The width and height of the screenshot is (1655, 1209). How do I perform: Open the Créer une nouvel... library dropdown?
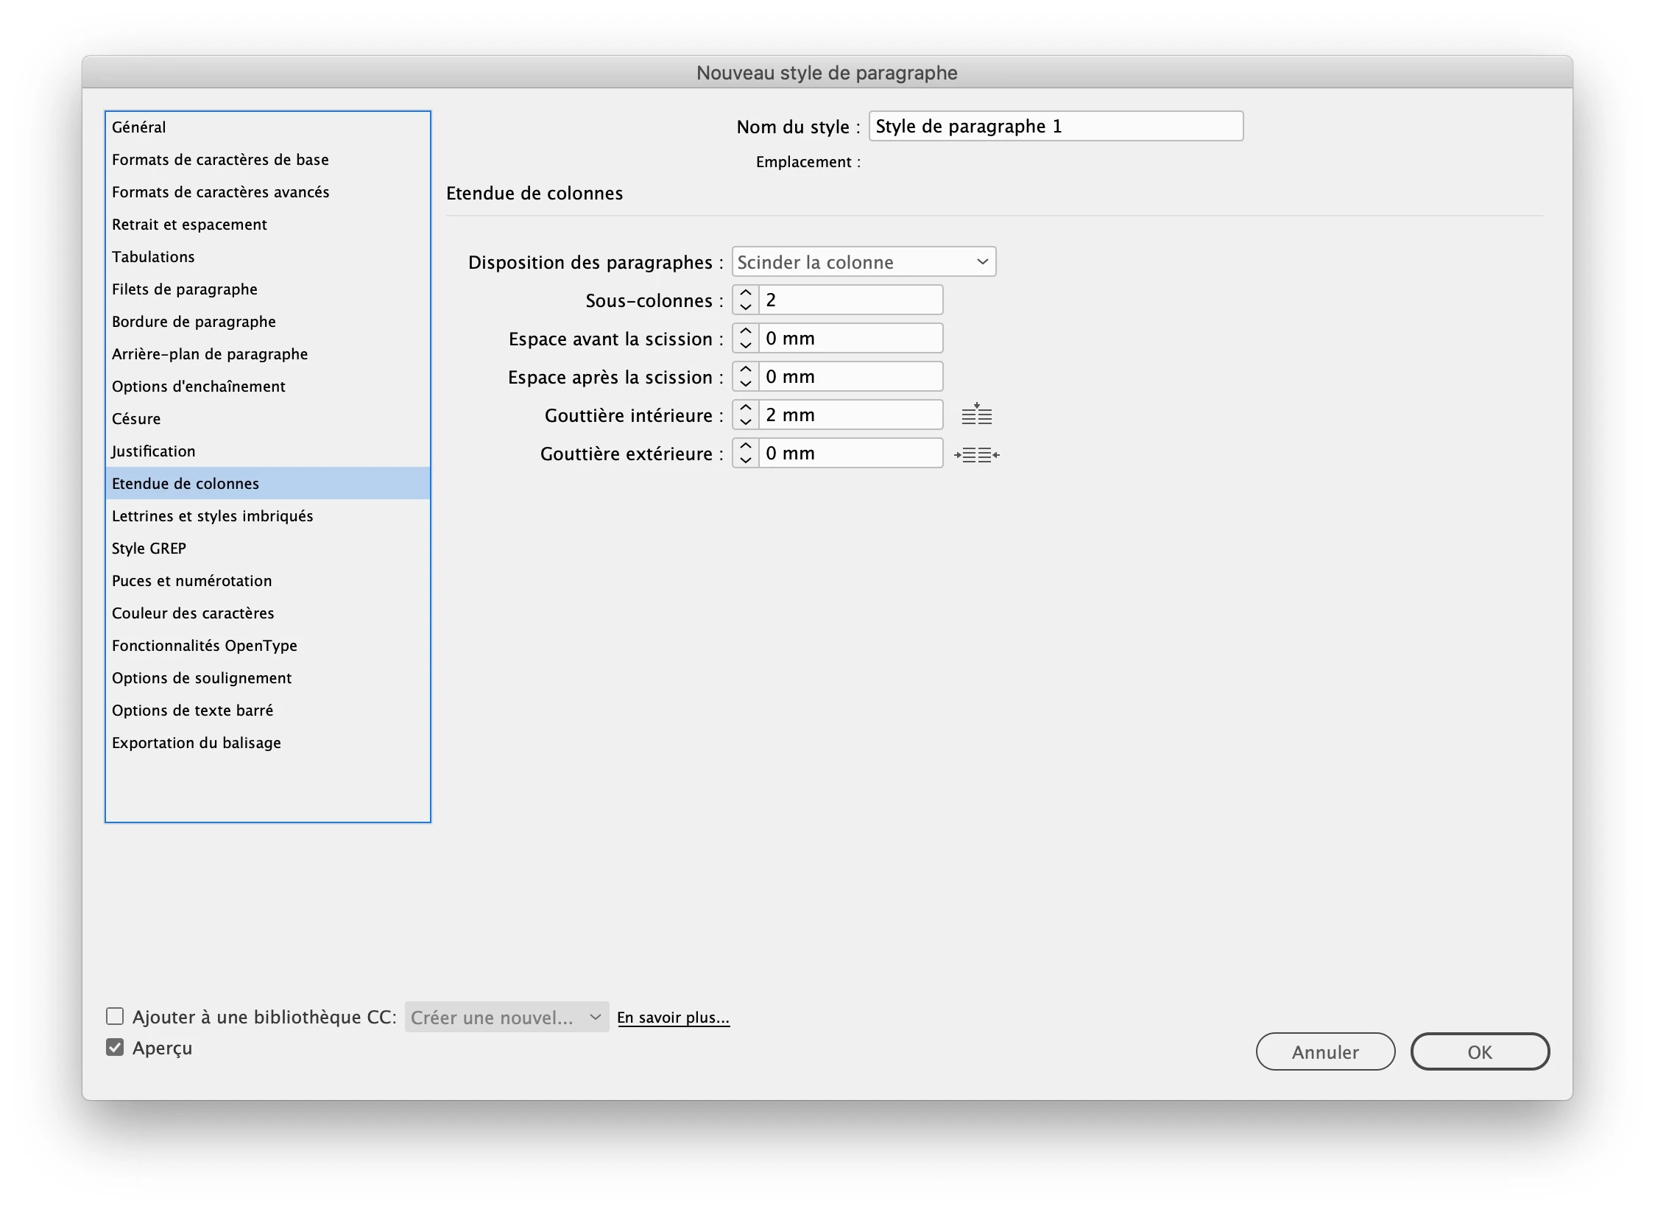click(x=507, y=1018)
